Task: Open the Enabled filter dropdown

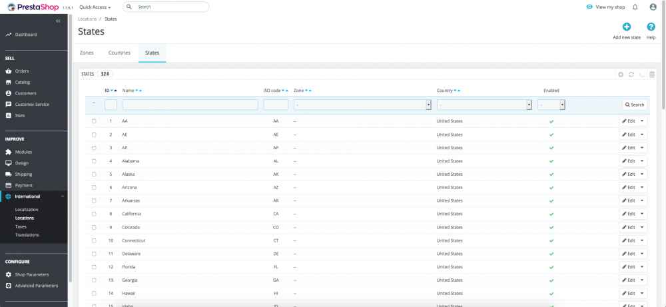Action: click(x=551, y=105)
